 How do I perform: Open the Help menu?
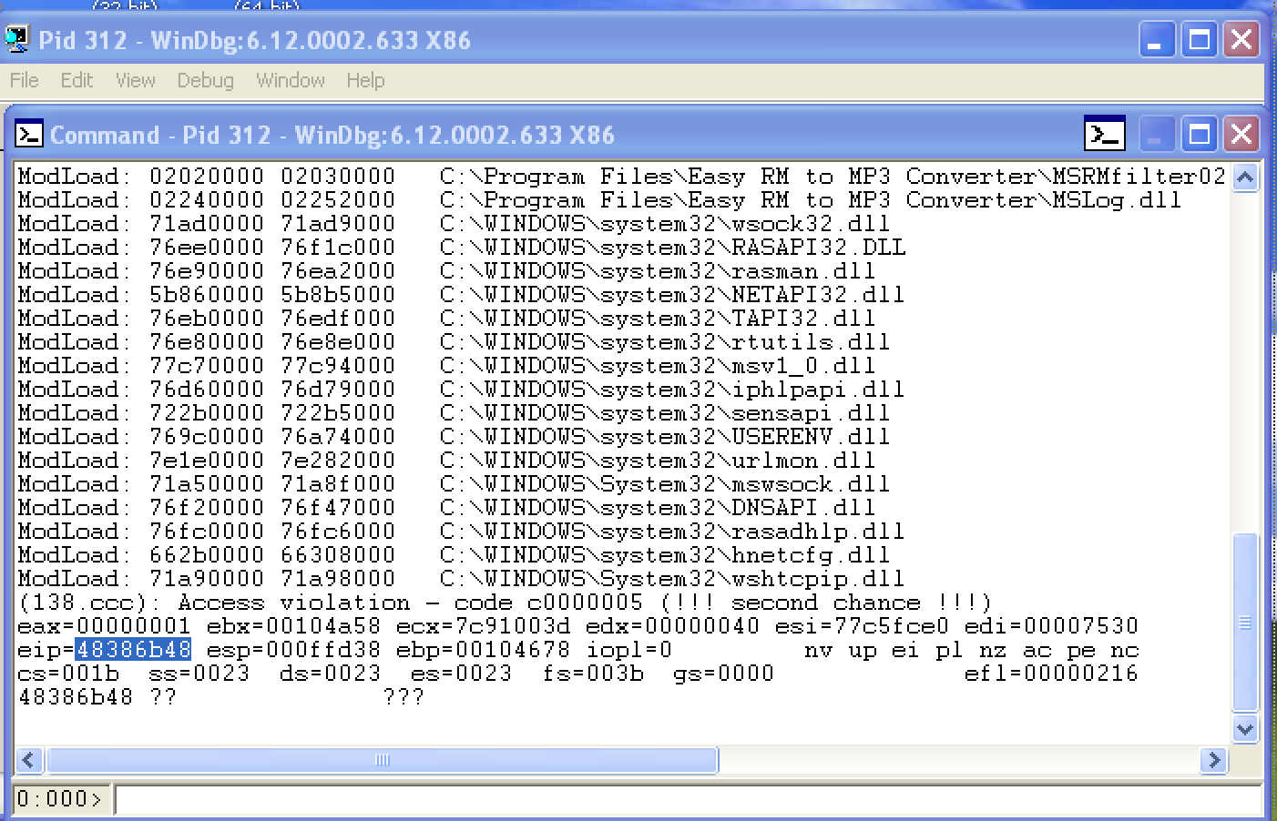point(365,80)
